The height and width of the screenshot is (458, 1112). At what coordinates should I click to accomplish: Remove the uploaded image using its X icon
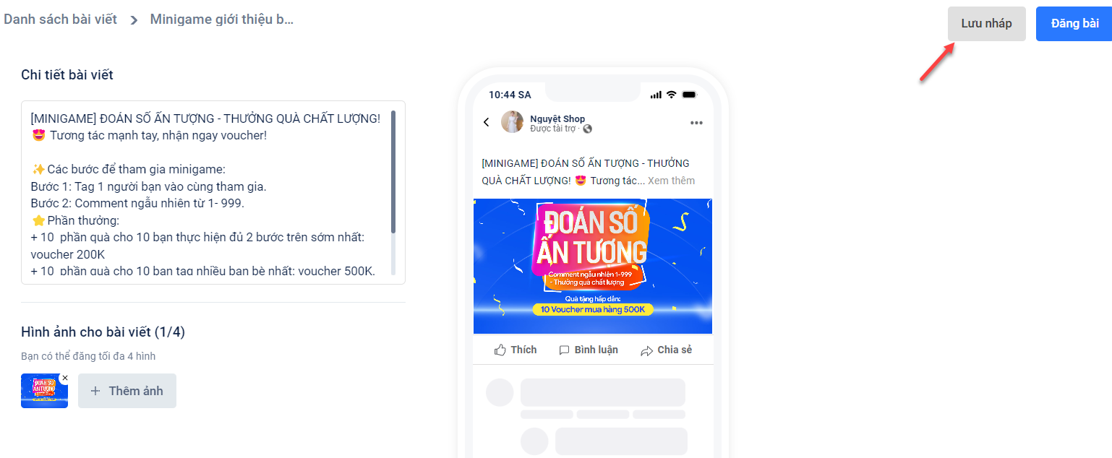coord(64,378)
